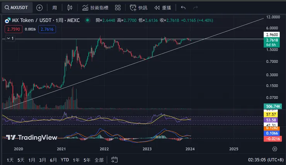Open 技術指標 indicators
286x165 pixels.
[95, 8]
